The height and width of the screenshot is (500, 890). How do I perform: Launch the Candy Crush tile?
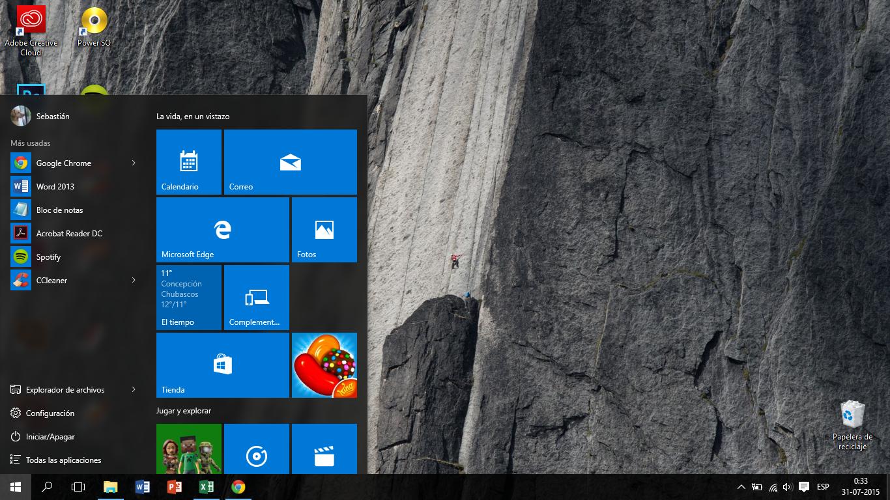(324, 365)
